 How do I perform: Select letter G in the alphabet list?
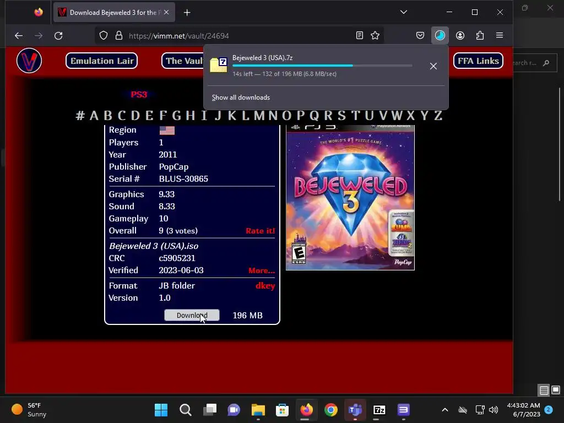pyautogui.click(x=176, y=116)
